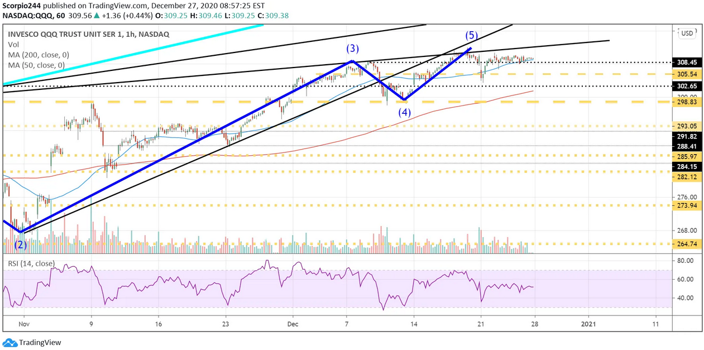Click the wave label (2)
This screenshot has height=350, width=704.
coord(22,244)
